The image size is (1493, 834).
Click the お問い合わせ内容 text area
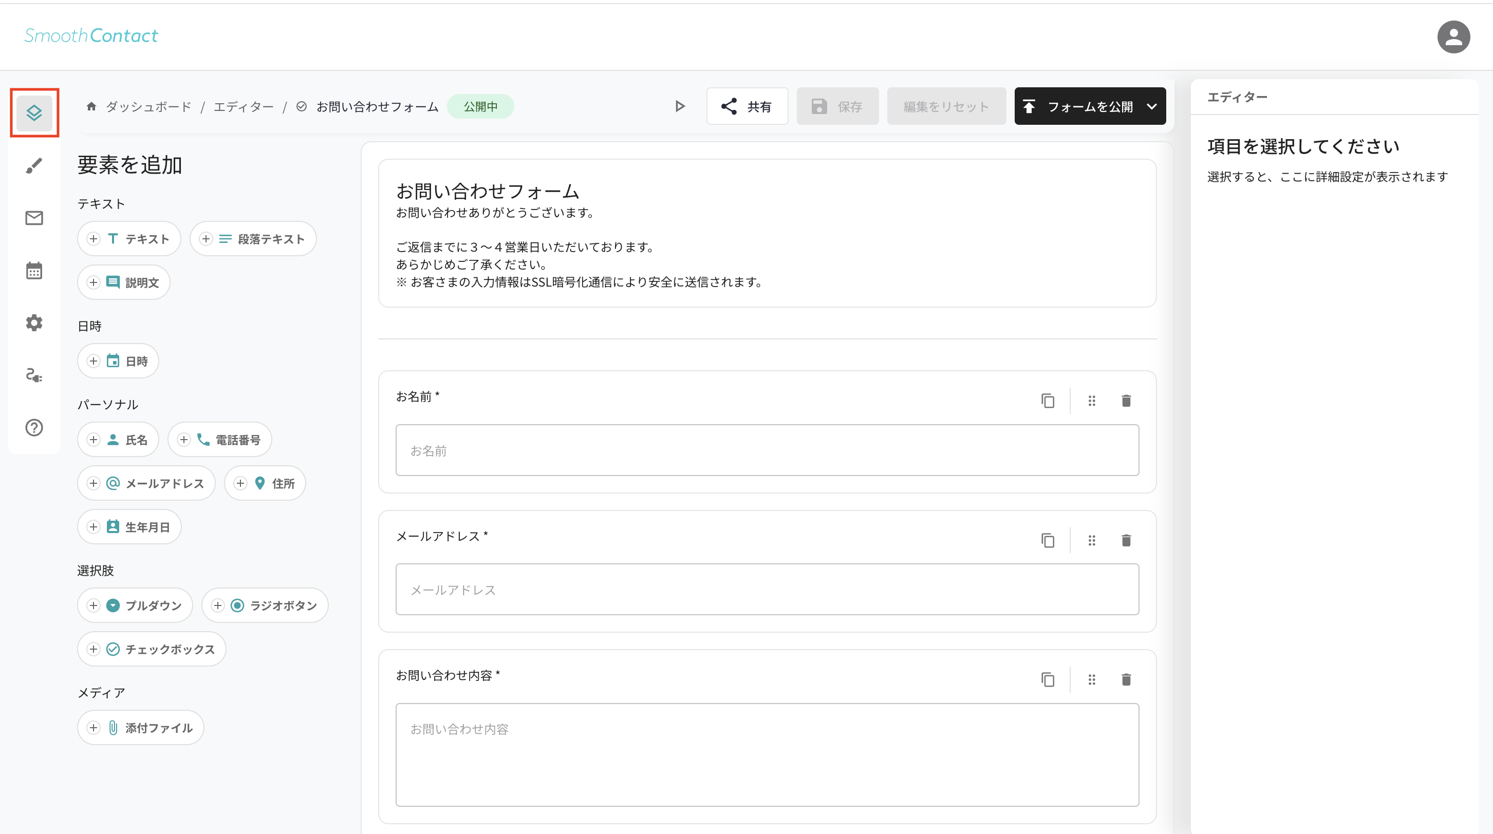(x=767, y=754)
